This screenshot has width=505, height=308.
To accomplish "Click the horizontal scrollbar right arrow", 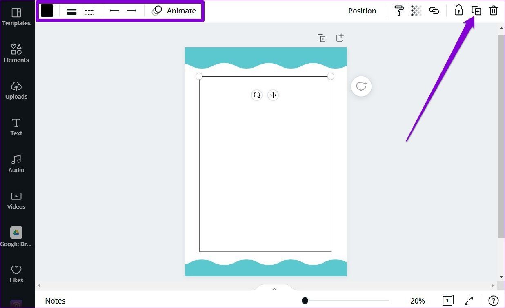I will pos(493,286).
